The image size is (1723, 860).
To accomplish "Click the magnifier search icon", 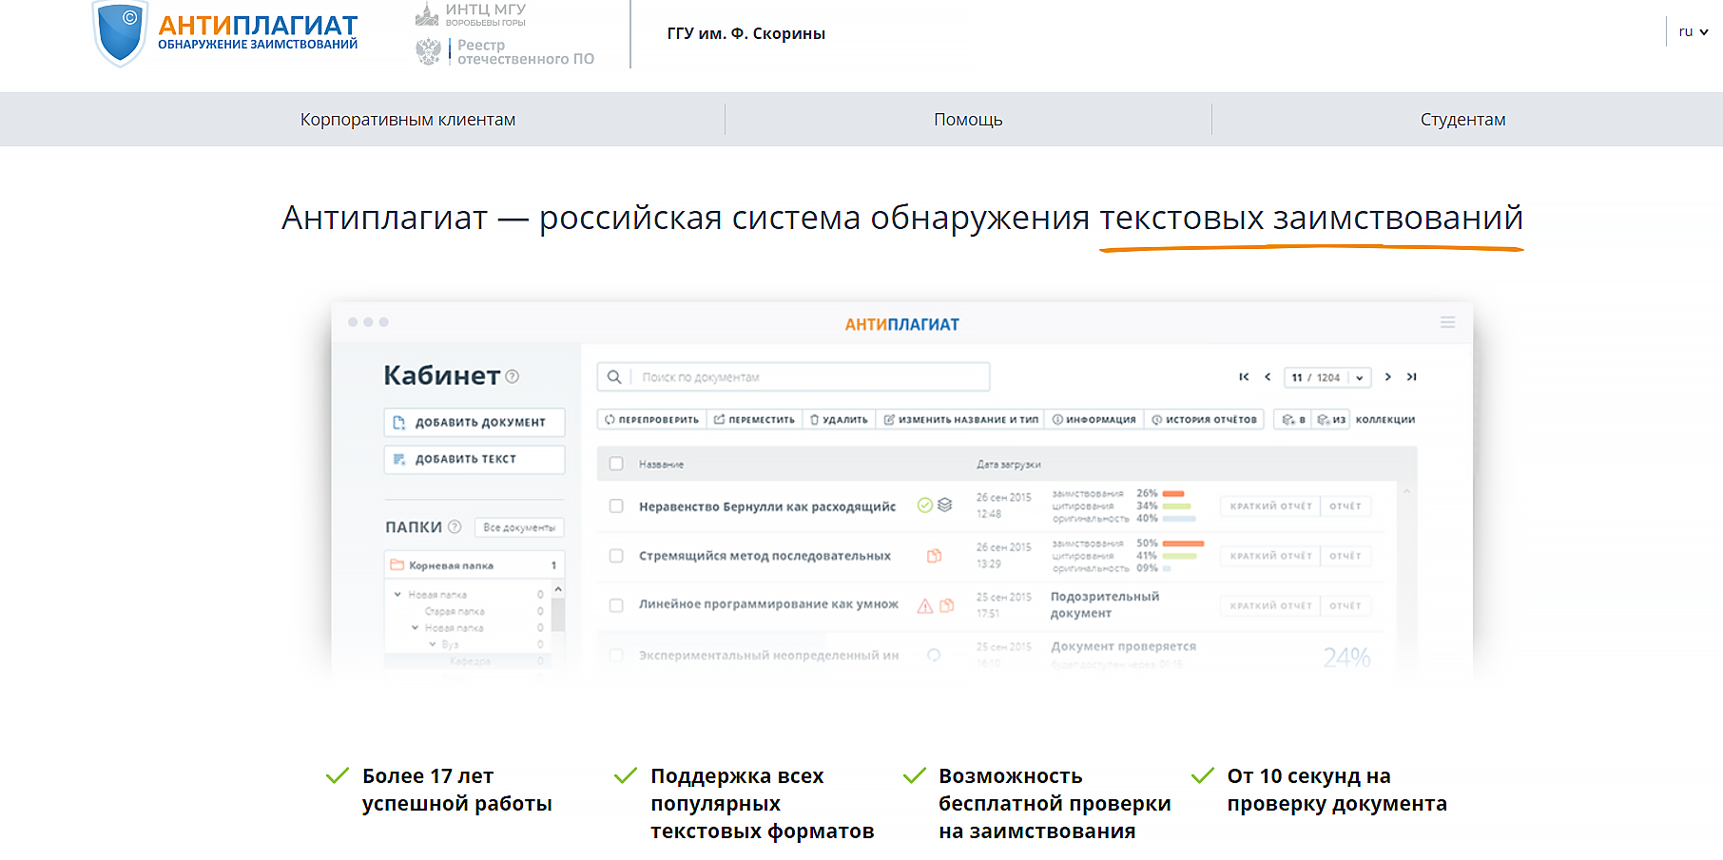I will click(614, 377).
